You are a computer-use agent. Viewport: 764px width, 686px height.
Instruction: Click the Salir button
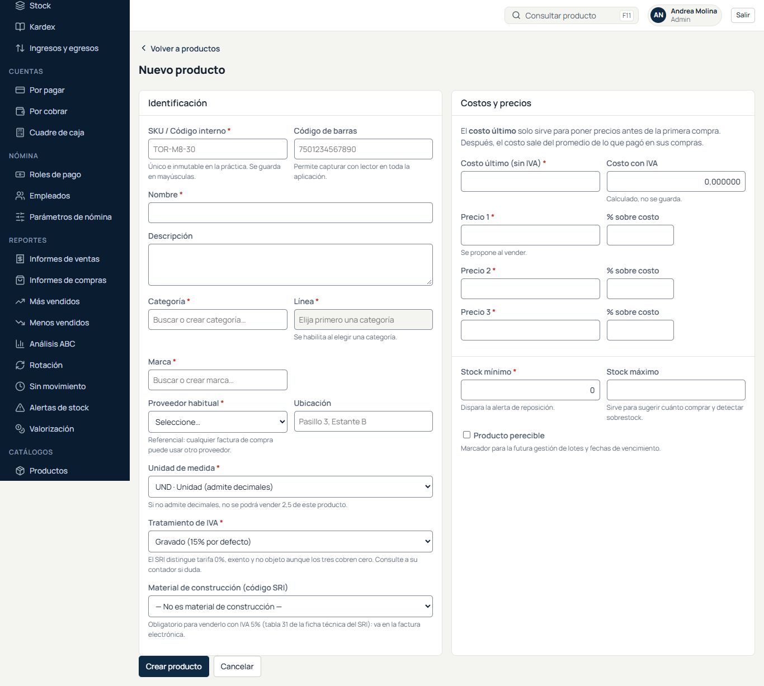tap(743, 15)
